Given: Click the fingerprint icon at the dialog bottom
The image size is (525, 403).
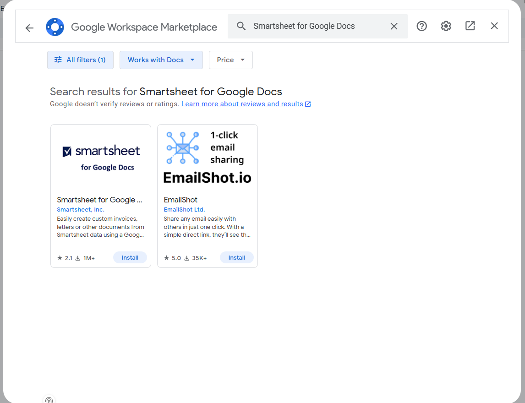Looking at the screenshot, I should [x=49, y=400].
